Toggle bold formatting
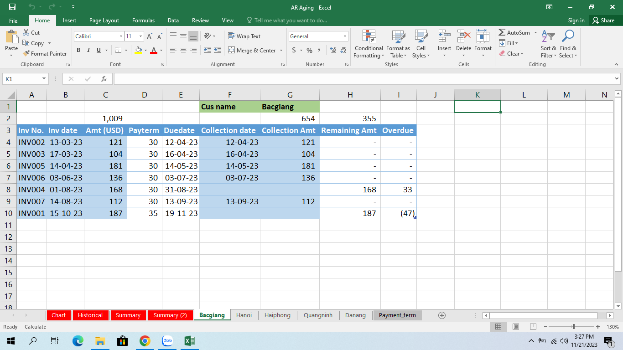Screen dimensions: 623x350 (x=78, y=50)
